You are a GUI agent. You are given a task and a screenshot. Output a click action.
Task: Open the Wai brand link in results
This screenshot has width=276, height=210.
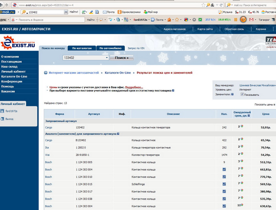47,155
